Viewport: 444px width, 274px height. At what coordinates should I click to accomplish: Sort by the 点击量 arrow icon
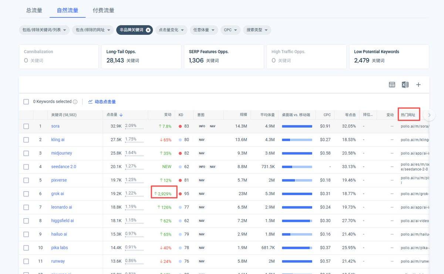point(121,115)
